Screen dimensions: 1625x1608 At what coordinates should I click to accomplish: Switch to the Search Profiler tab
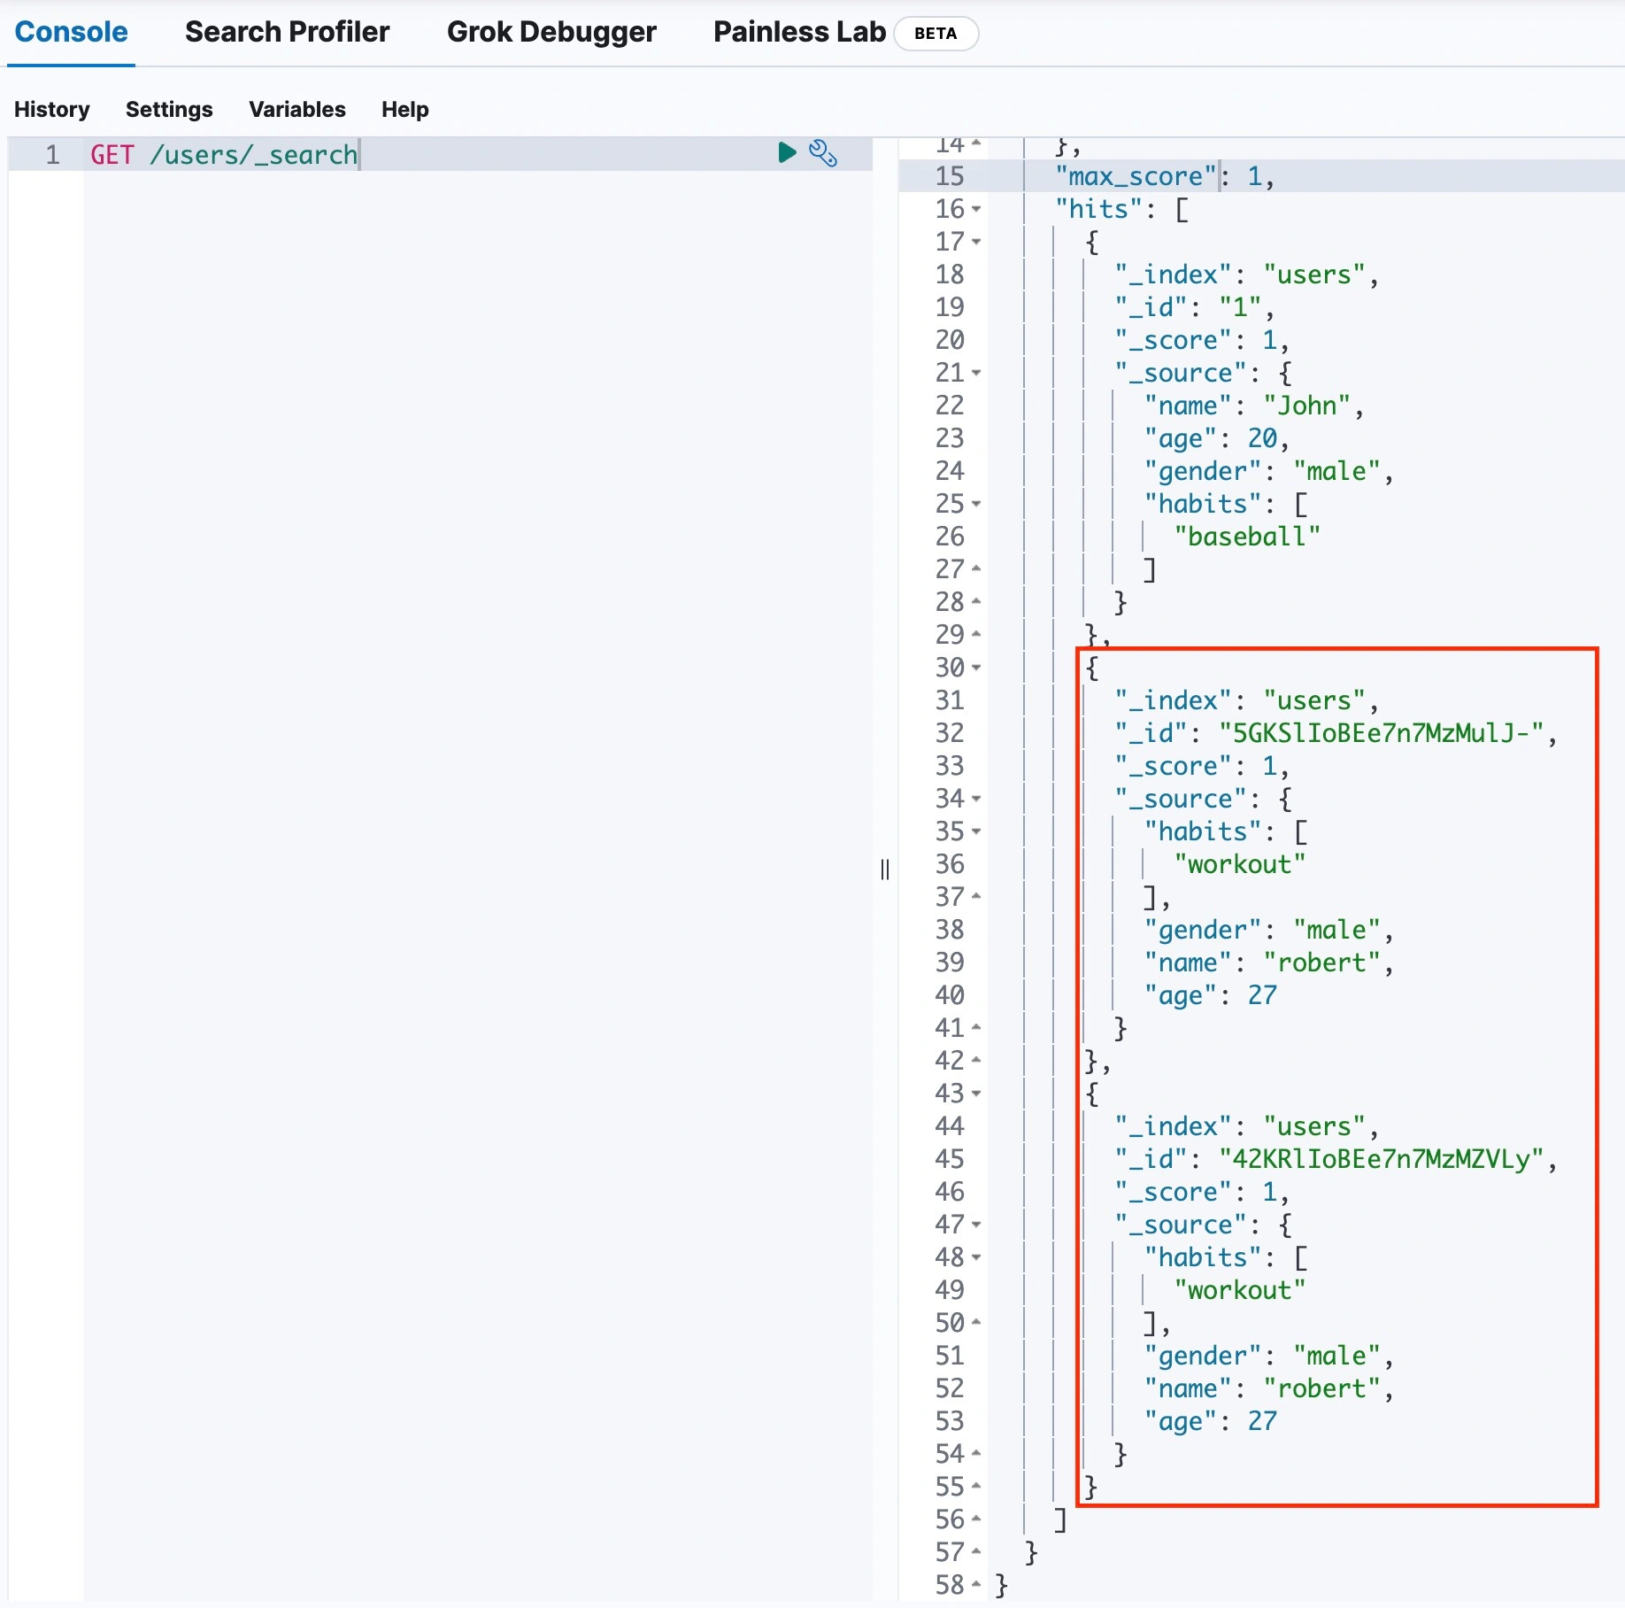tap(287, 33)
